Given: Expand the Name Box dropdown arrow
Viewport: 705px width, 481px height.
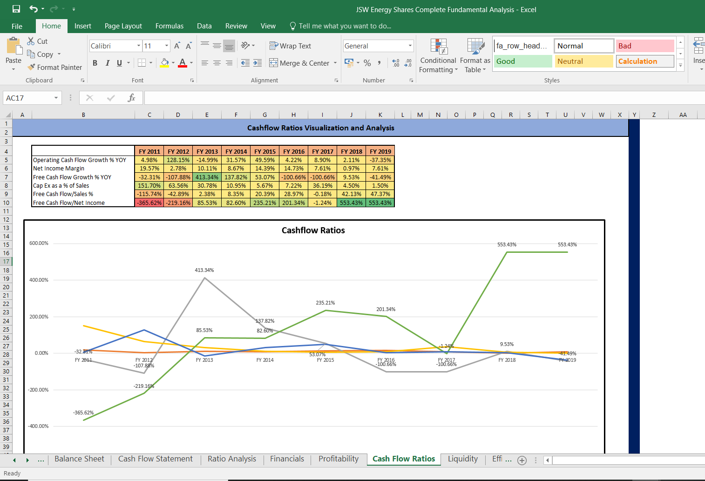Looking at the screenshot, I should [x=56, y=98].
